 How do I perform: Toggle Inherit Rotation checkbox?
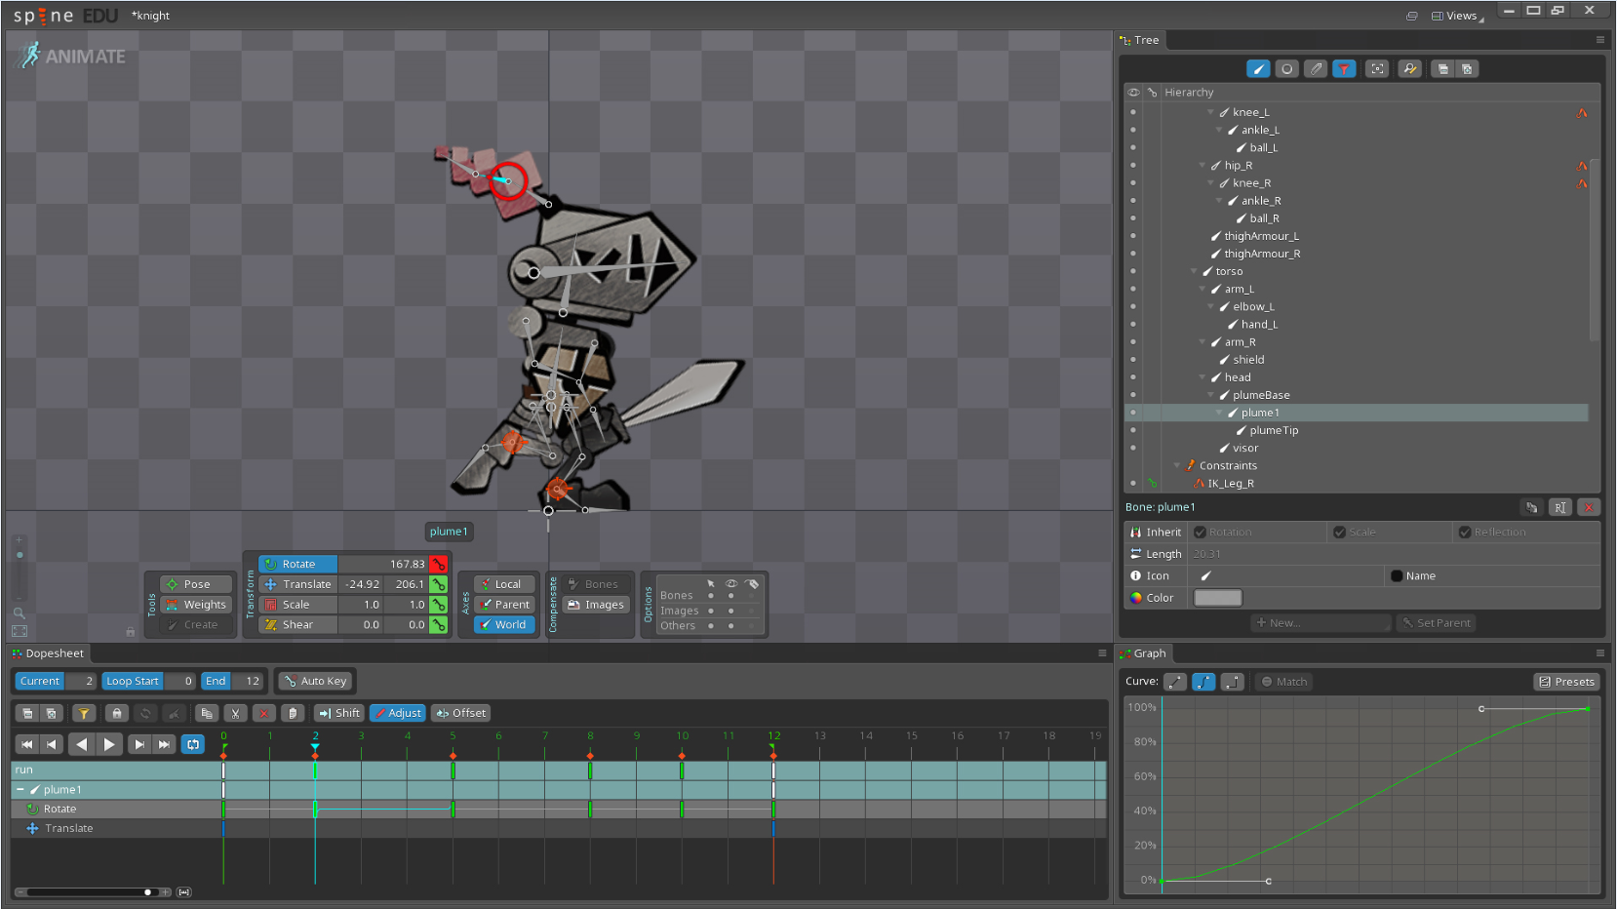[x=1201, y=533]
